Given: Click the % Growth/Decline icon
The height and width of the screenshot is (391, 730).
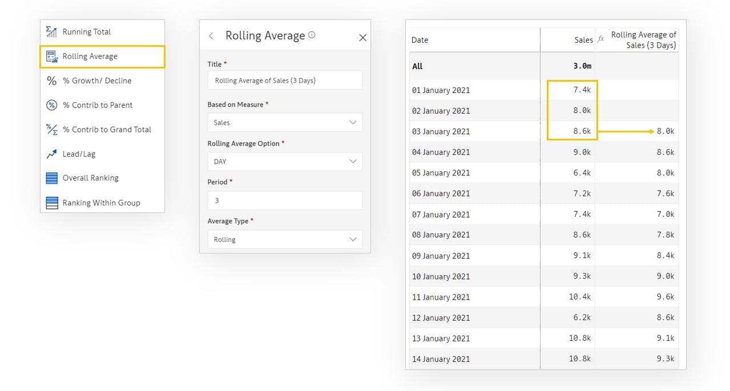Looking at the screenshot, I should 51,81.
